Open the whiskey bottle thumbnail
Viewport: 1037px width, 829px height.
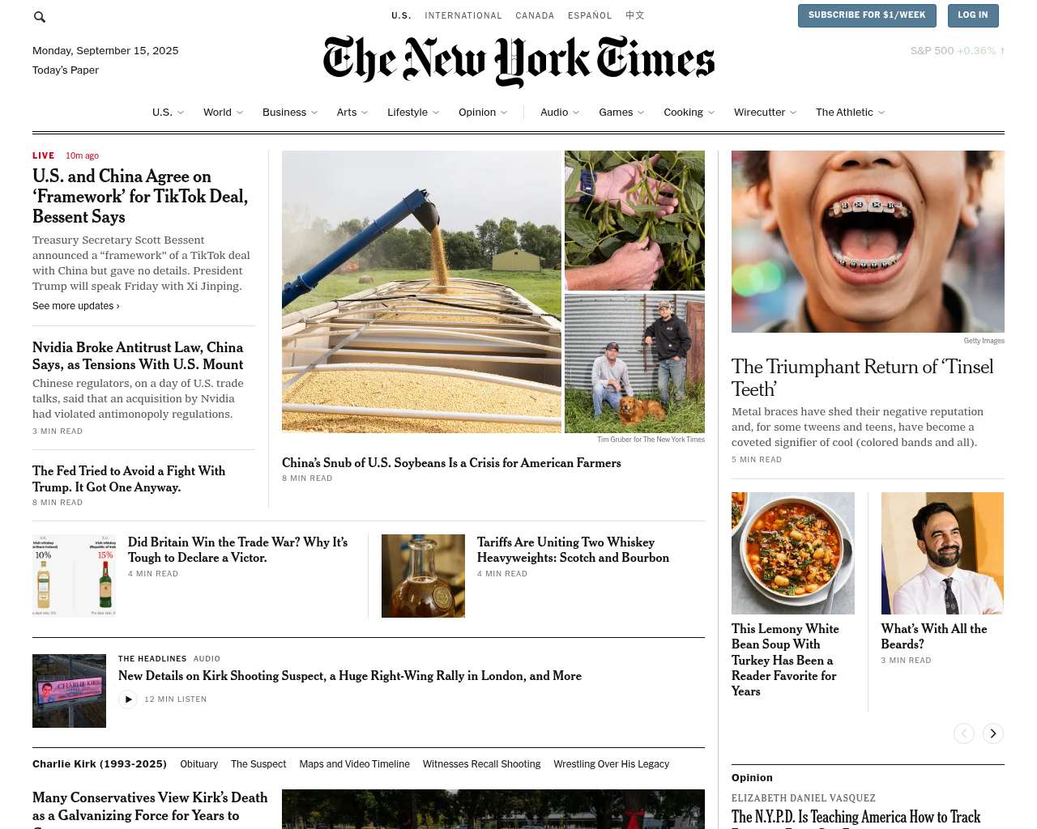423,576
